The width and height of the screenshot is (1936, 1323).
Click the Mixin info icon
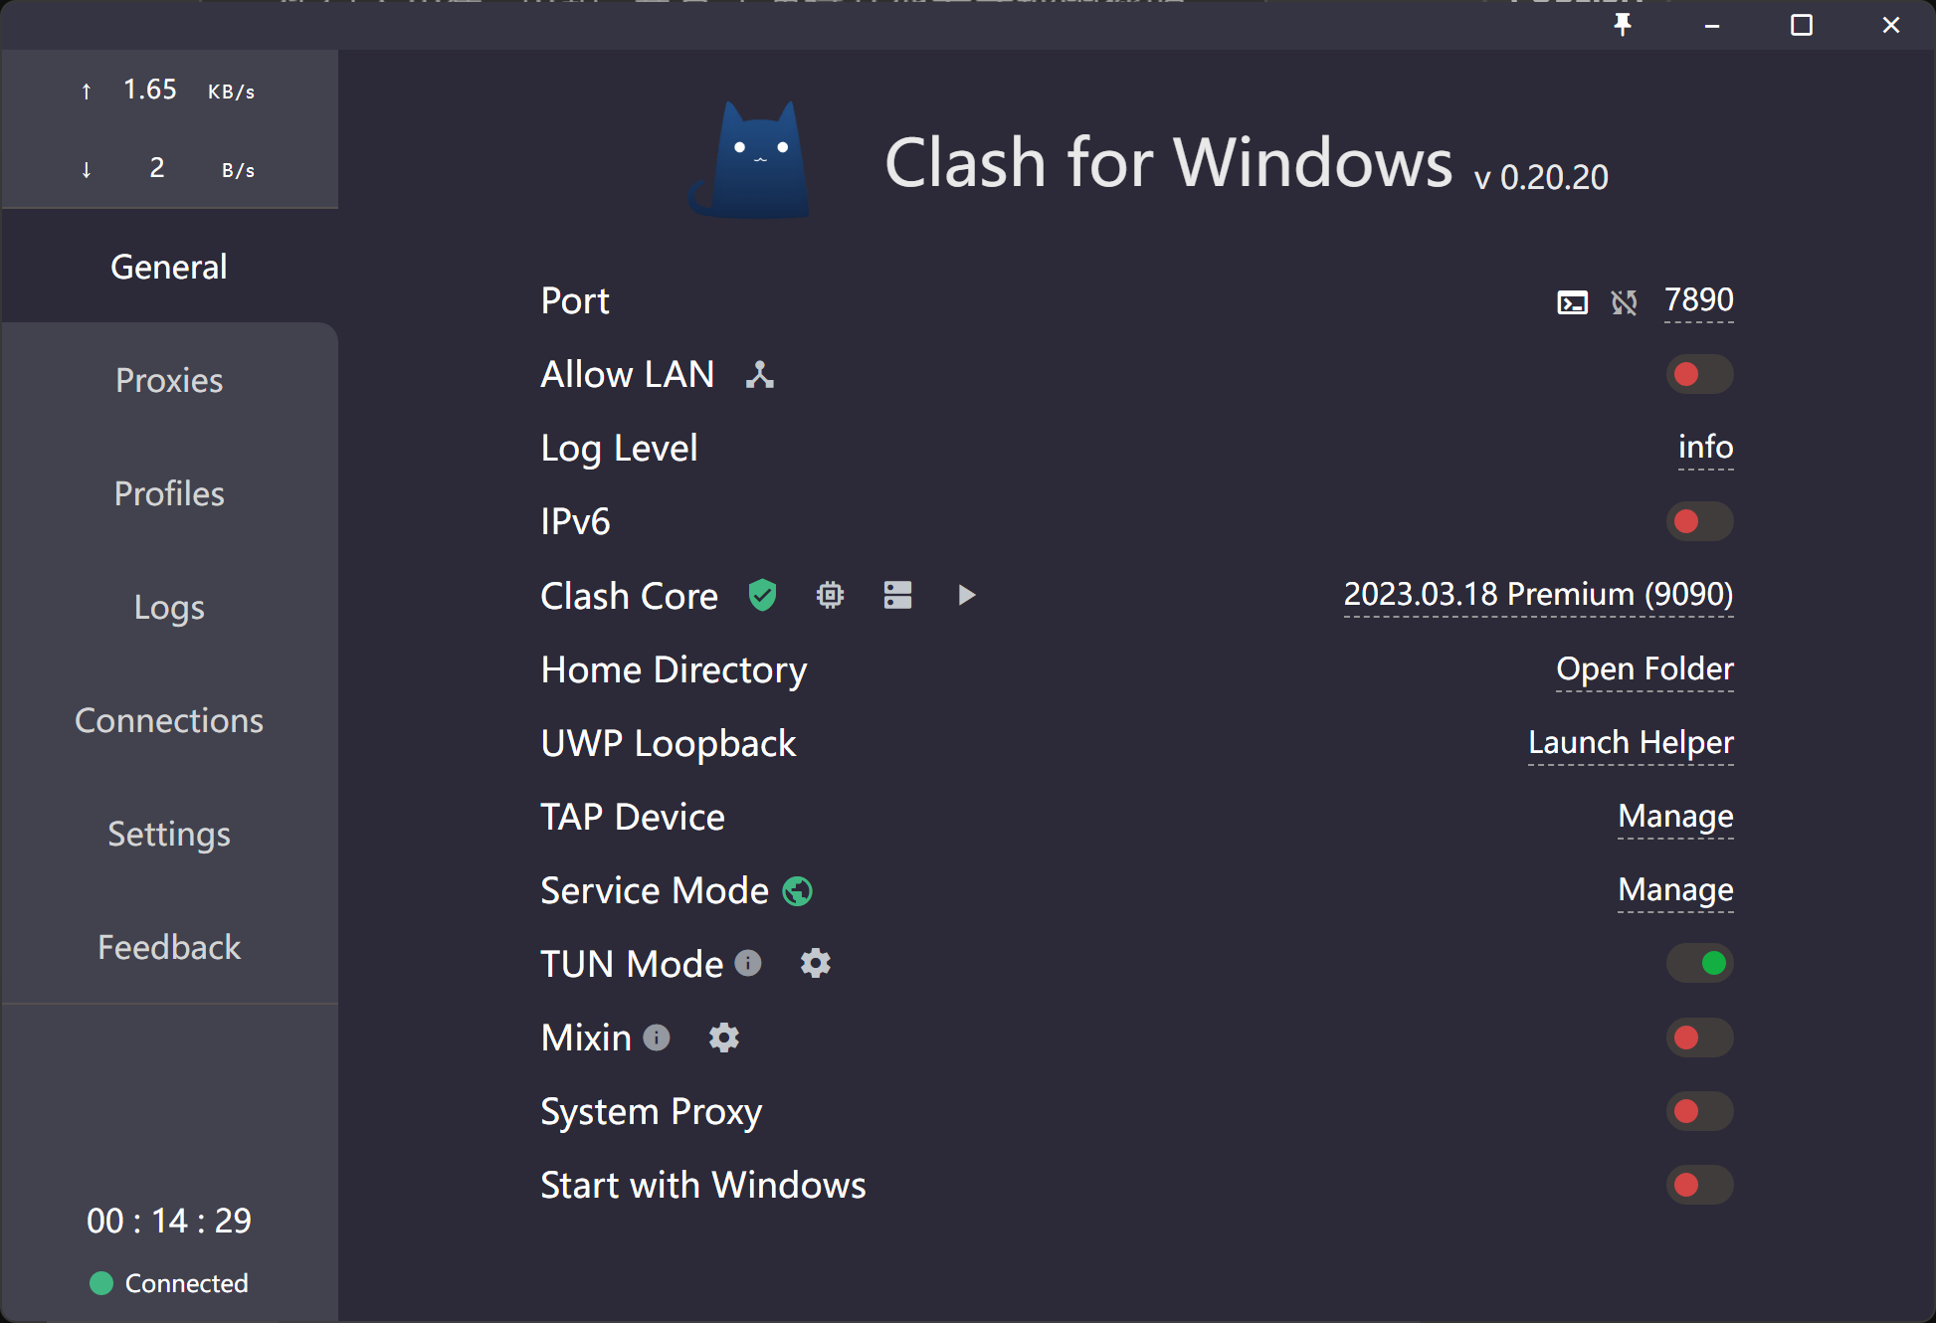[657, 1038]
